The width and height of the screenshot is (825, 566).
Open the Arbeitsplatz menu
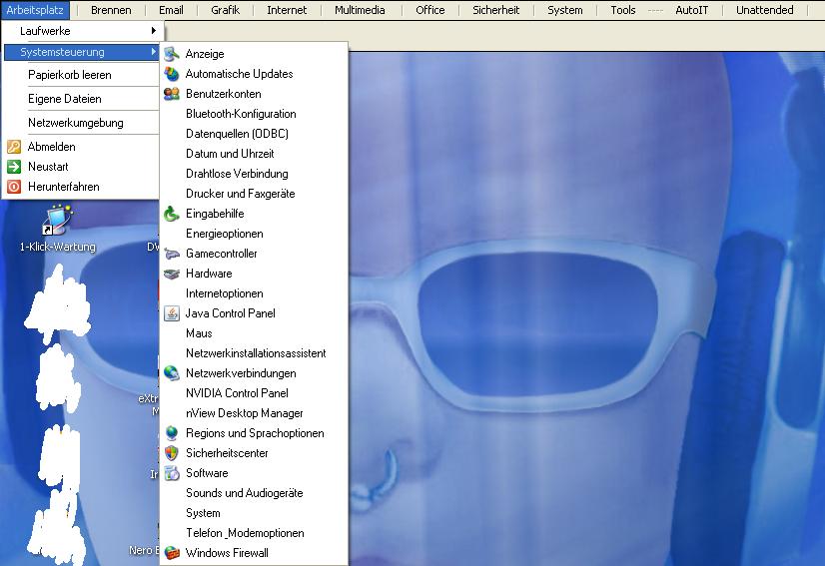(34, 10)
